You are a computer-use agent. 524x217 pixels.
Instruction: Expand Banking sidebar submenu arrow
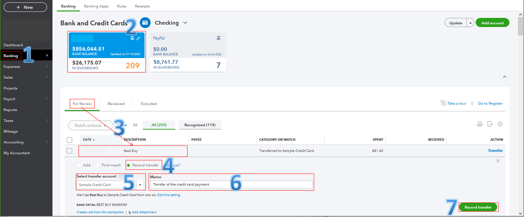point(47,55)
